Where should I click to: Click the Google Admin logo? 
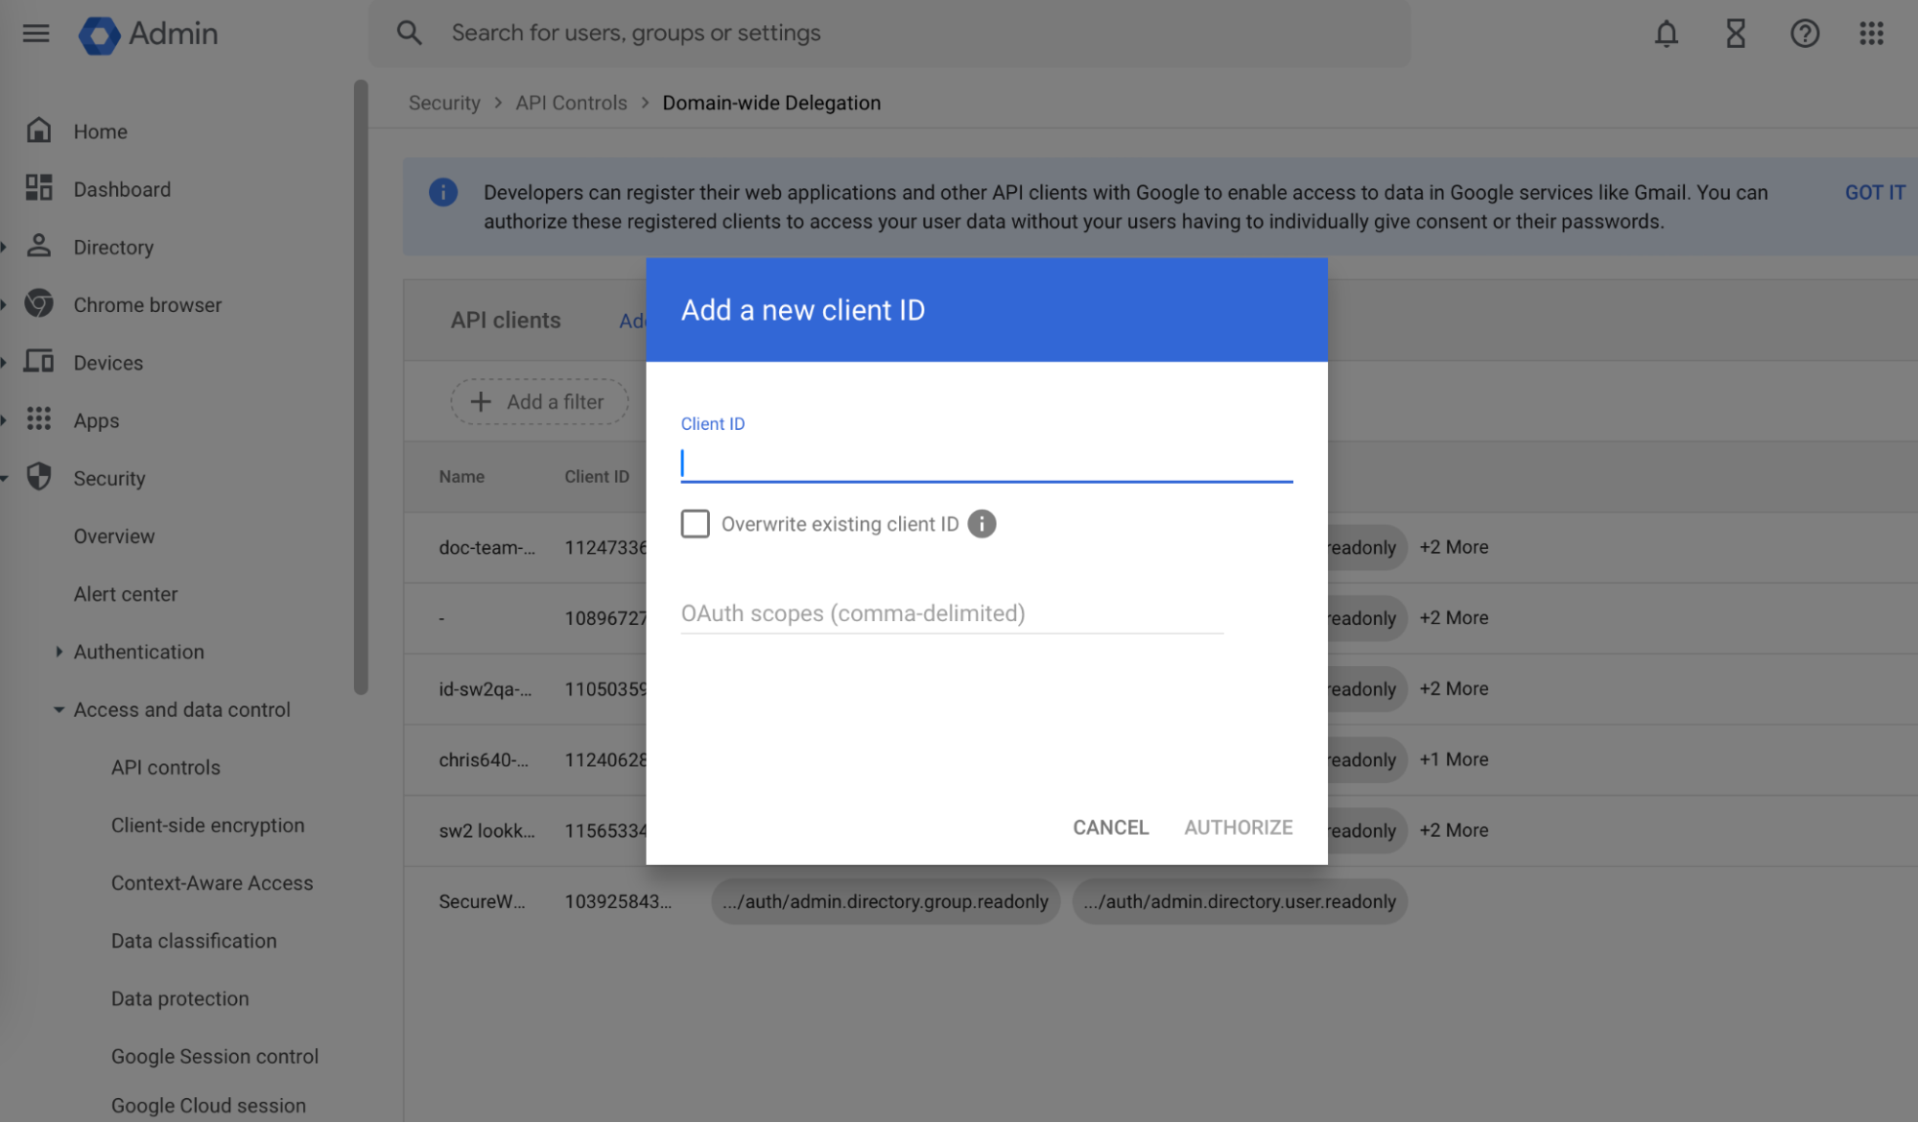(99, 35)
